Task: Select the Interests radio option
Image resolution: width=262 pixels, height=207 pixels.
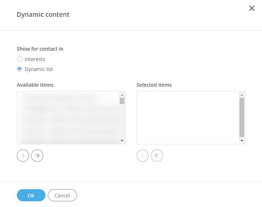Action: [x=20, y=59]
